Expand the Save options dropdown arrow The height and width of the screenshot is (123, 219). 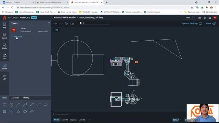tap(194, 18)
